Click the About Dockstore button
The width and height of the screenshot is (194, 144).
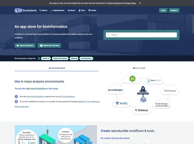pos(25,45)
